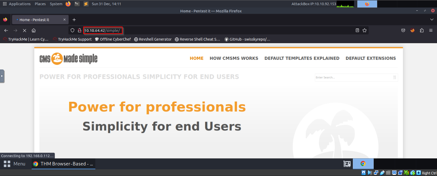The width and height of the screenshot is (437, 176).
Task: Click the Applications grid icon
Action: click(4, 4)
